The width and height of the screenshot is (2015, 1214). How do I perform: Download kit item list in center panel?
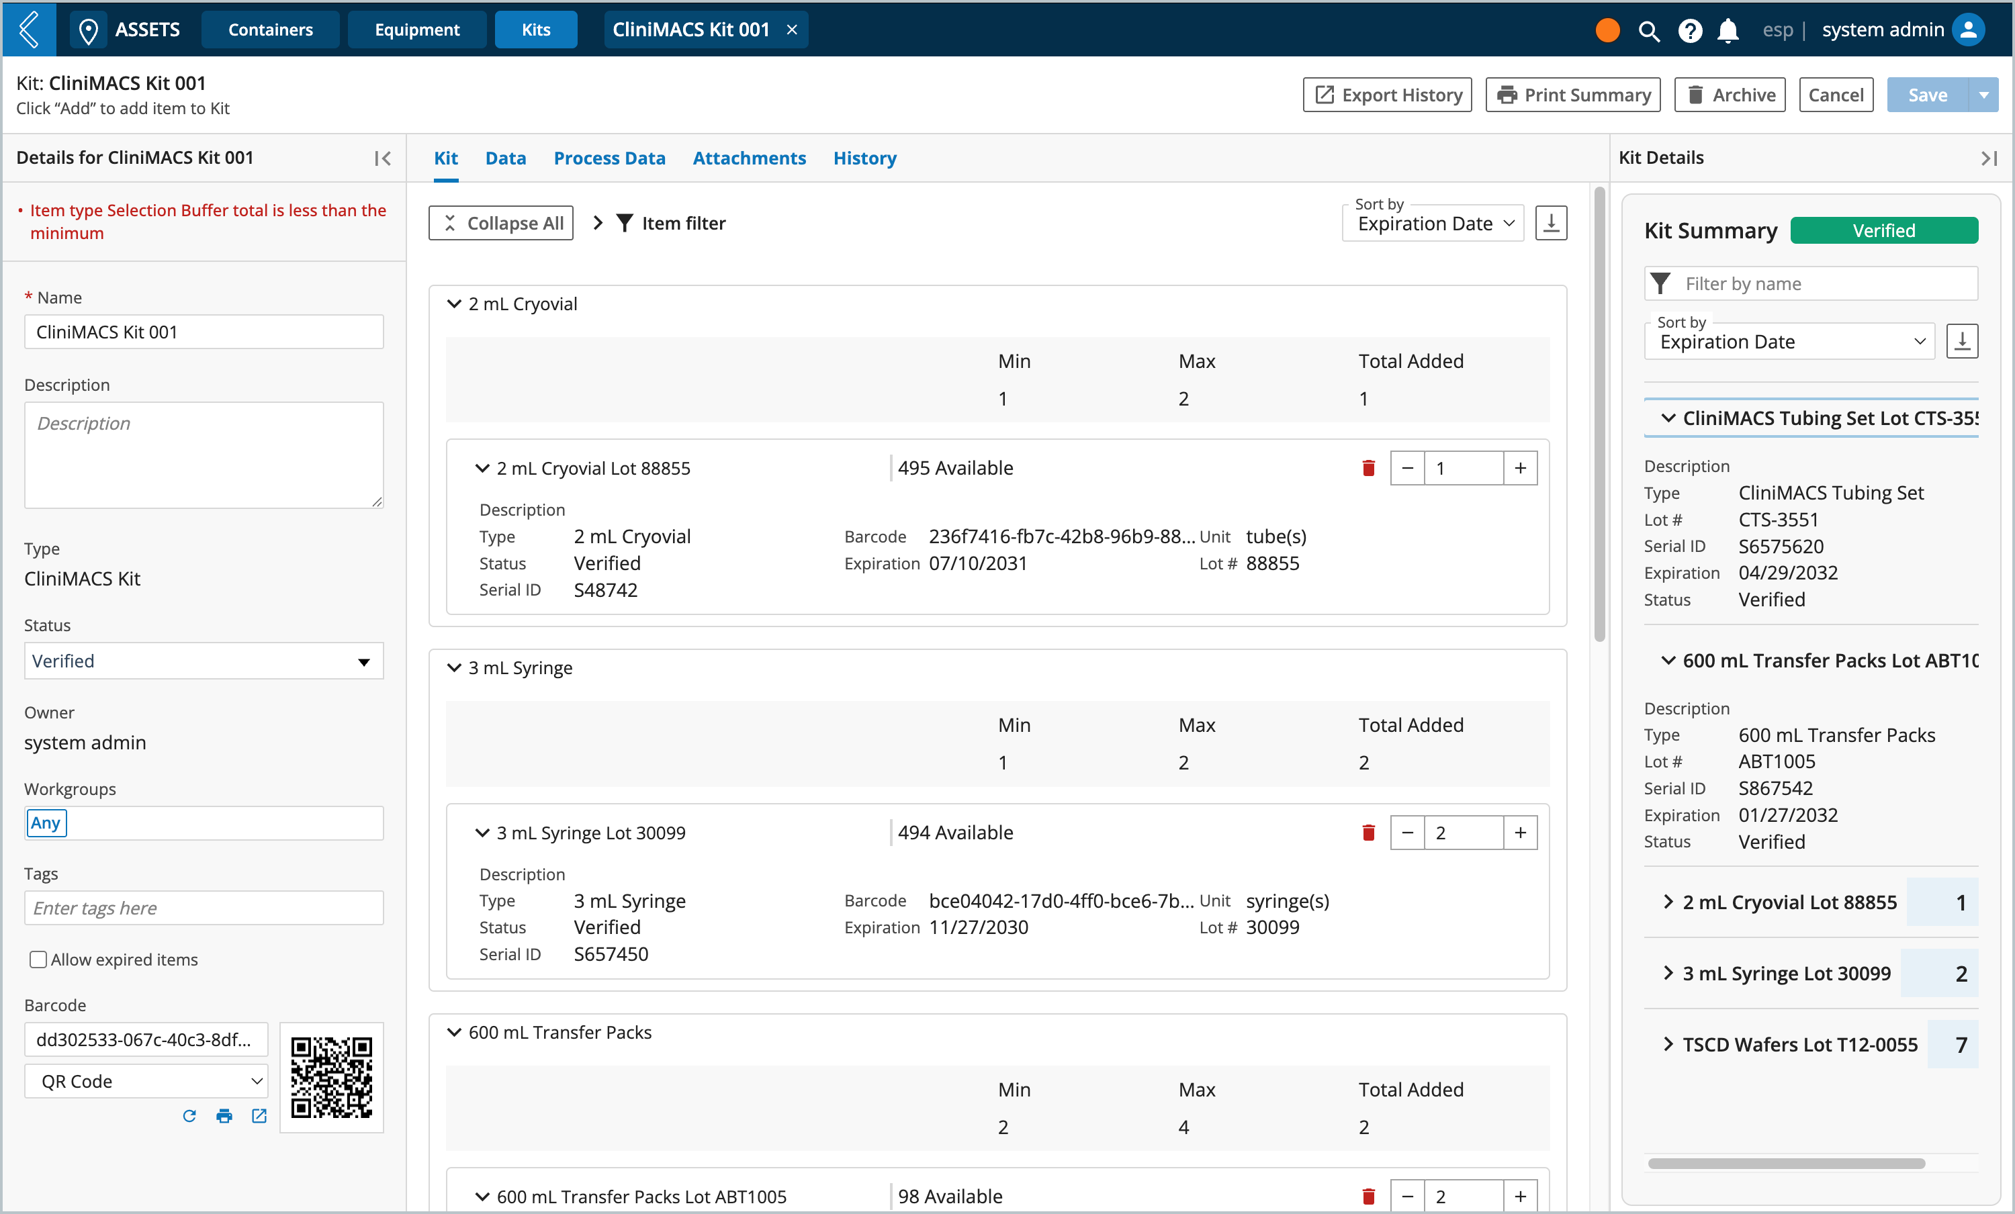click(x=1552, y=223)
